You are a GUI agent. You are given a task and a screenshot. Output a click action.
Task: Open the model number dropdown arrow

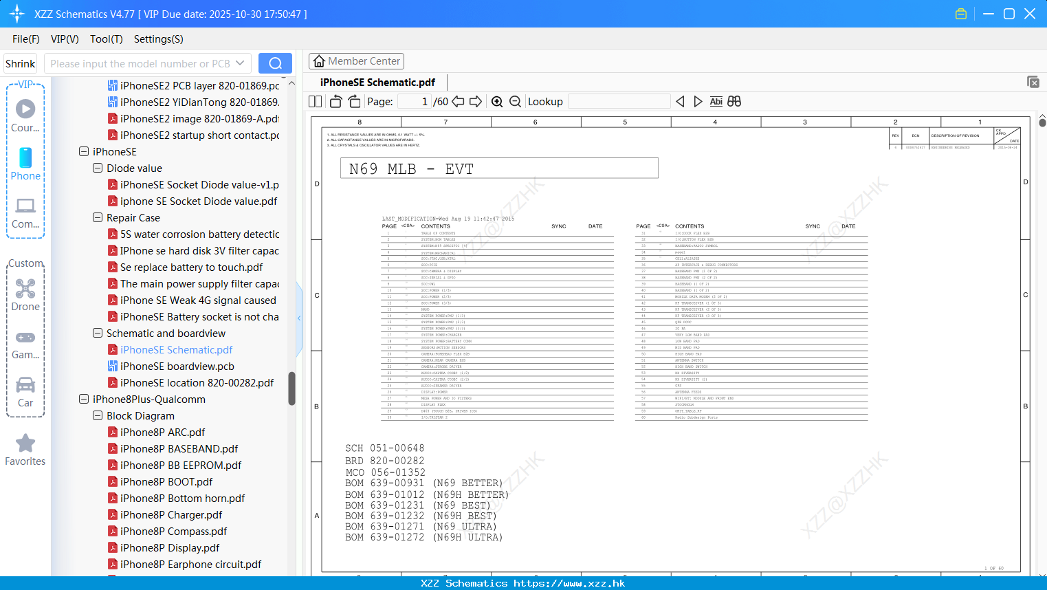pos(240,63)
